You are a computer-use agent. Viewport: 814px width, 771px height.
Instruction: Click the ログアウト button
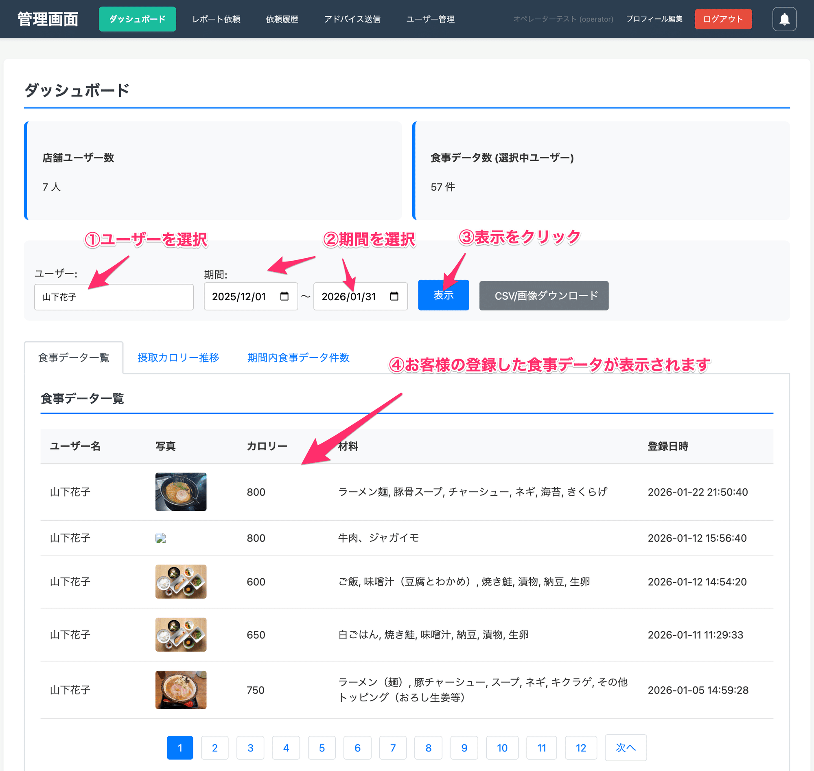point(723,19)
